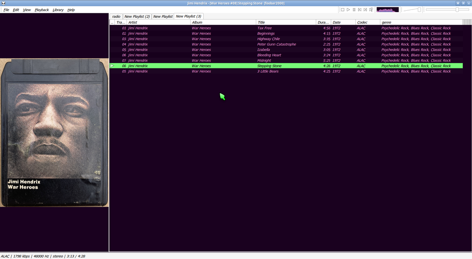Screen dimensions: 472x259
Task: Select the Peter Gunn Catastrophe track
Action: [x=286, y=44]
